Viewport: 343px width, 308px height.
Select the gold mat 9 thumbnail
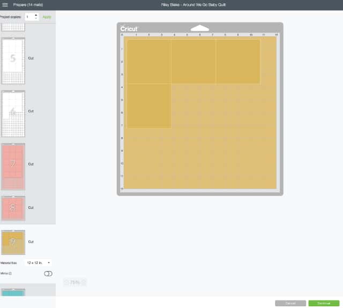13,242
